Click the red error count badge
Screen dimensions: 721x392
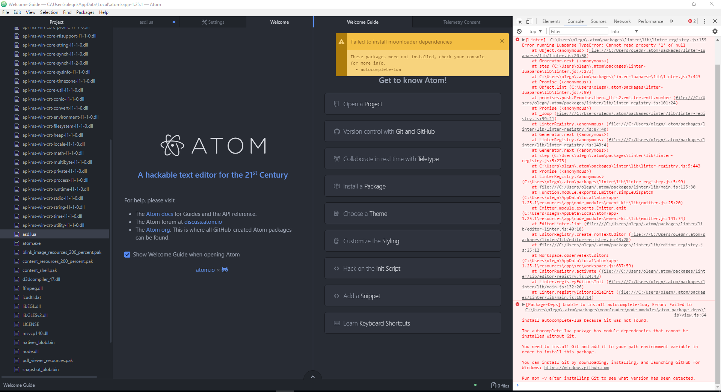(x=692, y=21)
